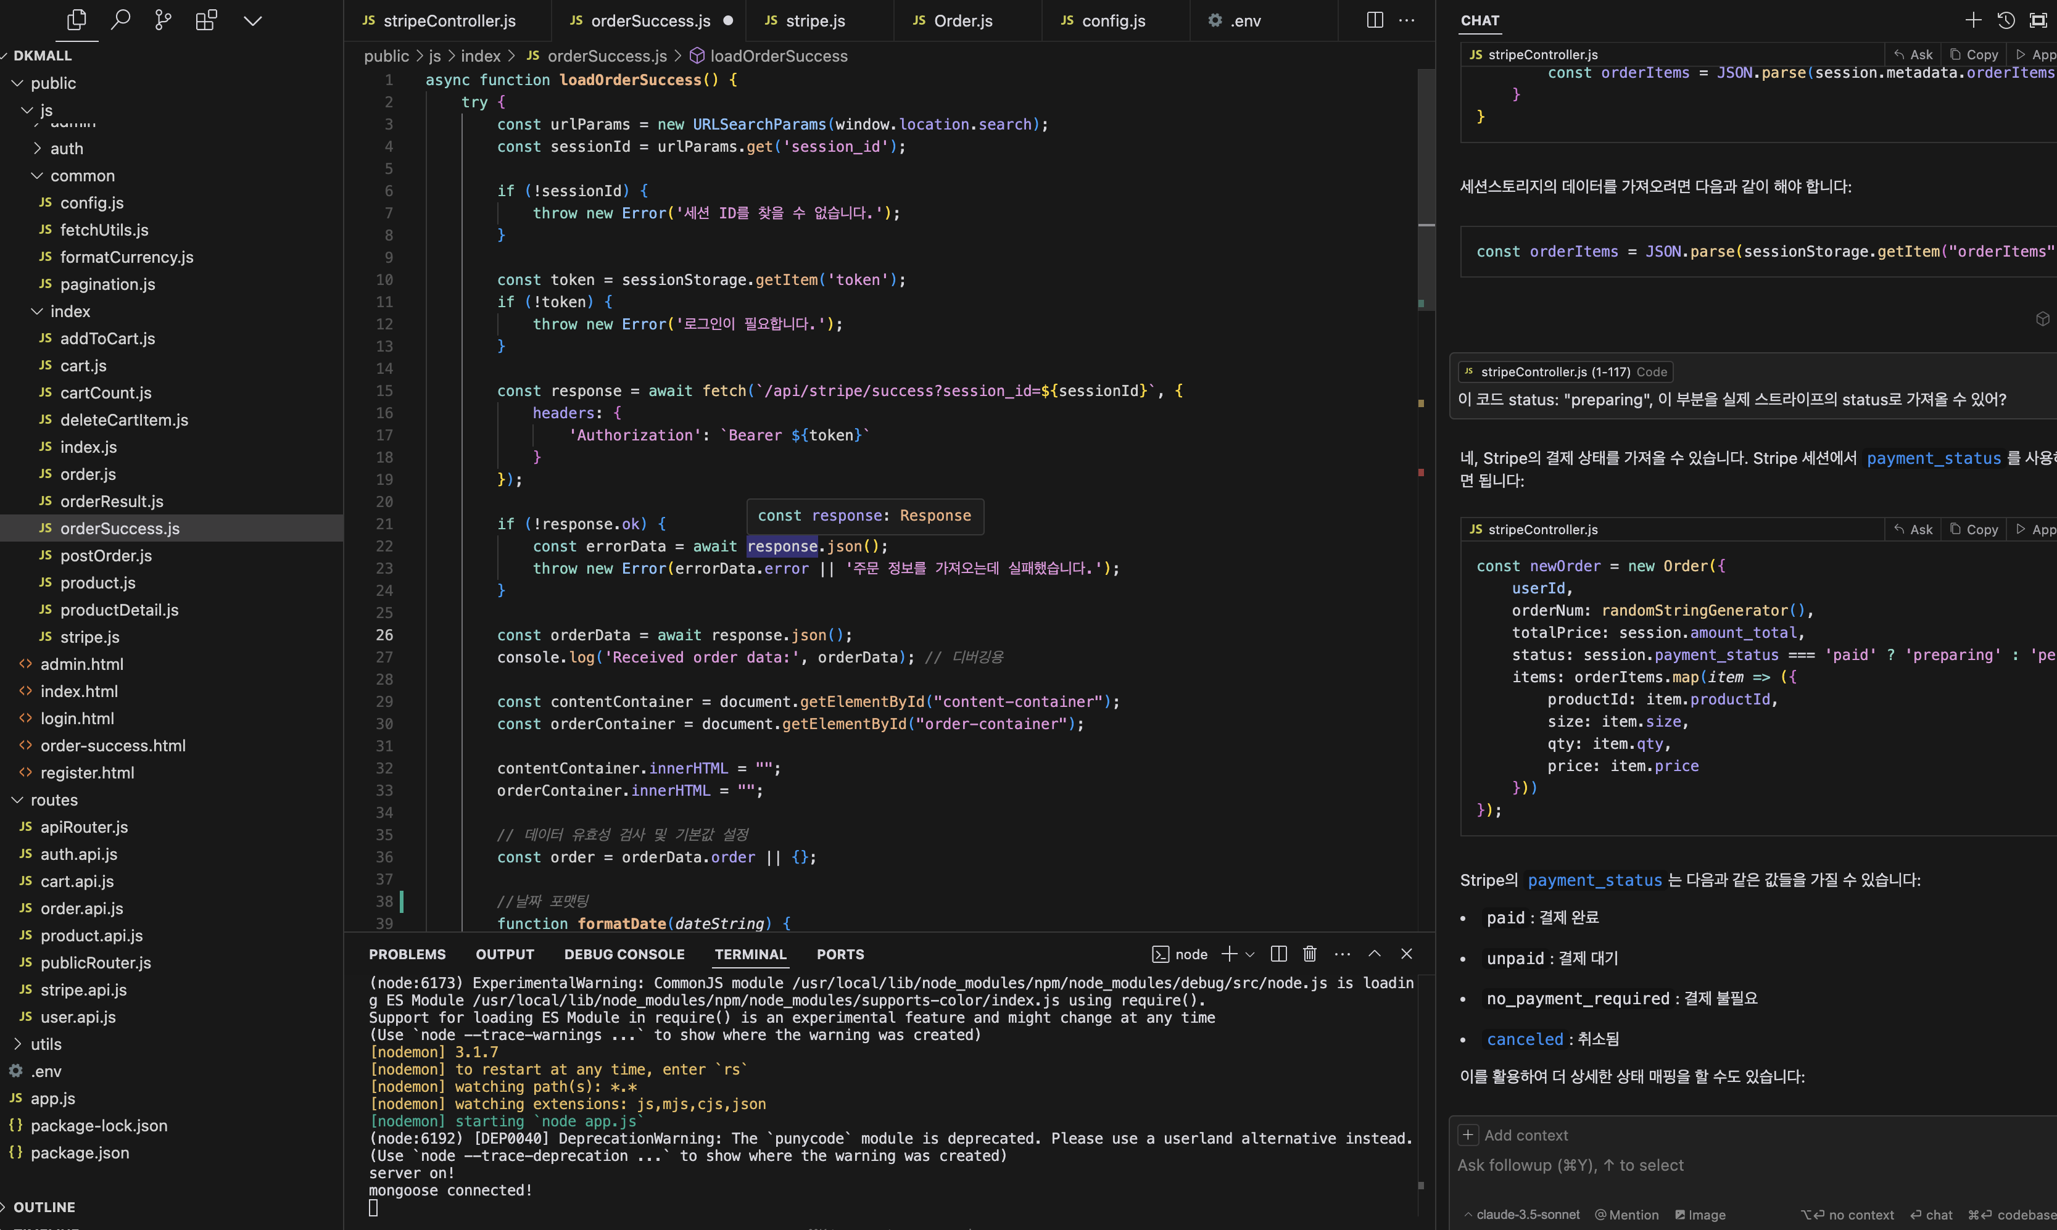Show chat history clock icon
Viewport: 2057px width, 1230px height.
pos(2006,20)
